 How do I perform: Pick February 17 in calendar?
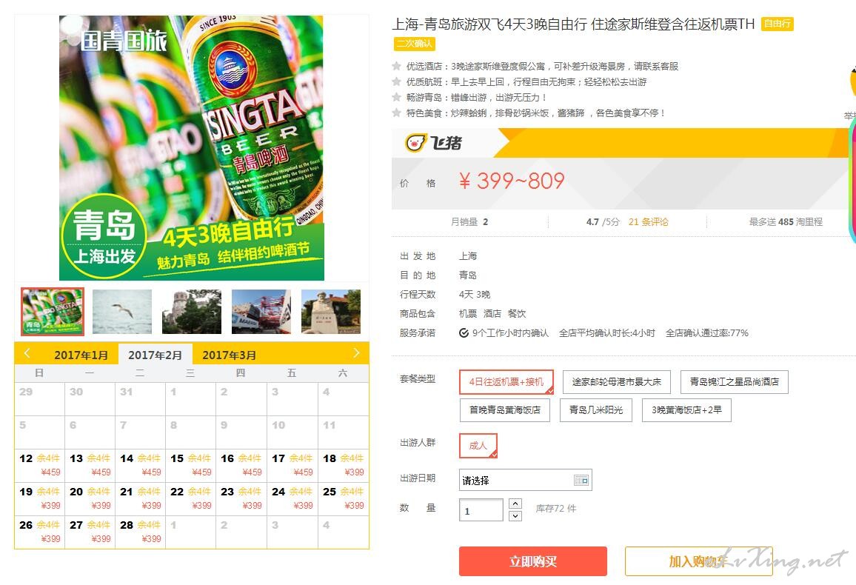[x=292, y=466]
